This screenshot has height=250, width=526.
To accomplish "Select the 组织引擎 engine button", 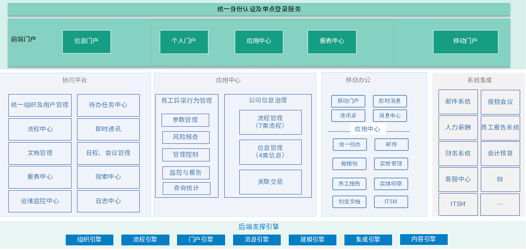I will click(x=90, y=240).
